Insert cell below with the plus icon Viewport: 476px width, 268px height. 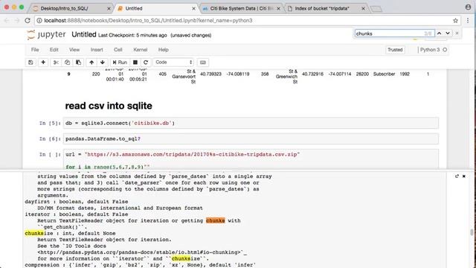(x=43, y=63)
